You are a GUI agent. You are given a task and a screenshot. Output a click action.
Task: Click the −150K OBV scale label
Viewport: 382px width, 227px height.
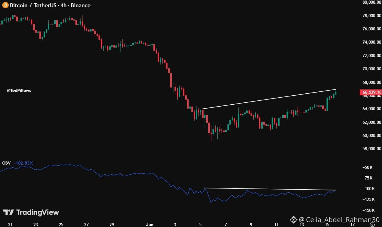click(x=368, y=210)
